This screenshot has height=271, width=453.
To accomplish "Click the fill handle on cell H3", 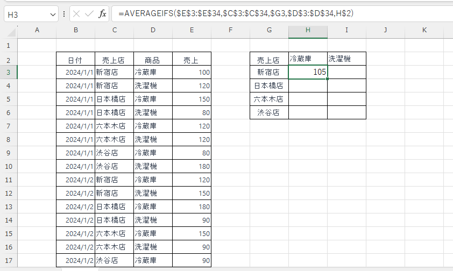I will [327, 79].
